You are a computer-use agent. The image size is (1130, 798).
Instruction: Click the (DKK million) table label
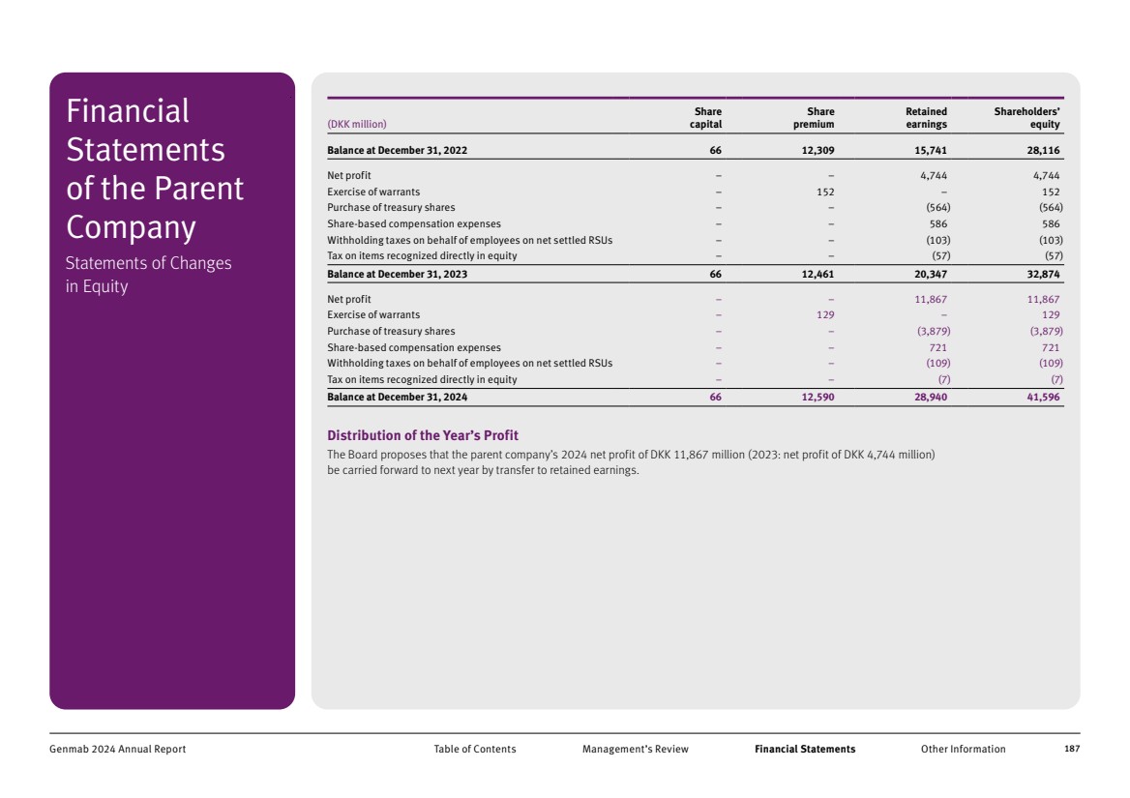[357, 124]
